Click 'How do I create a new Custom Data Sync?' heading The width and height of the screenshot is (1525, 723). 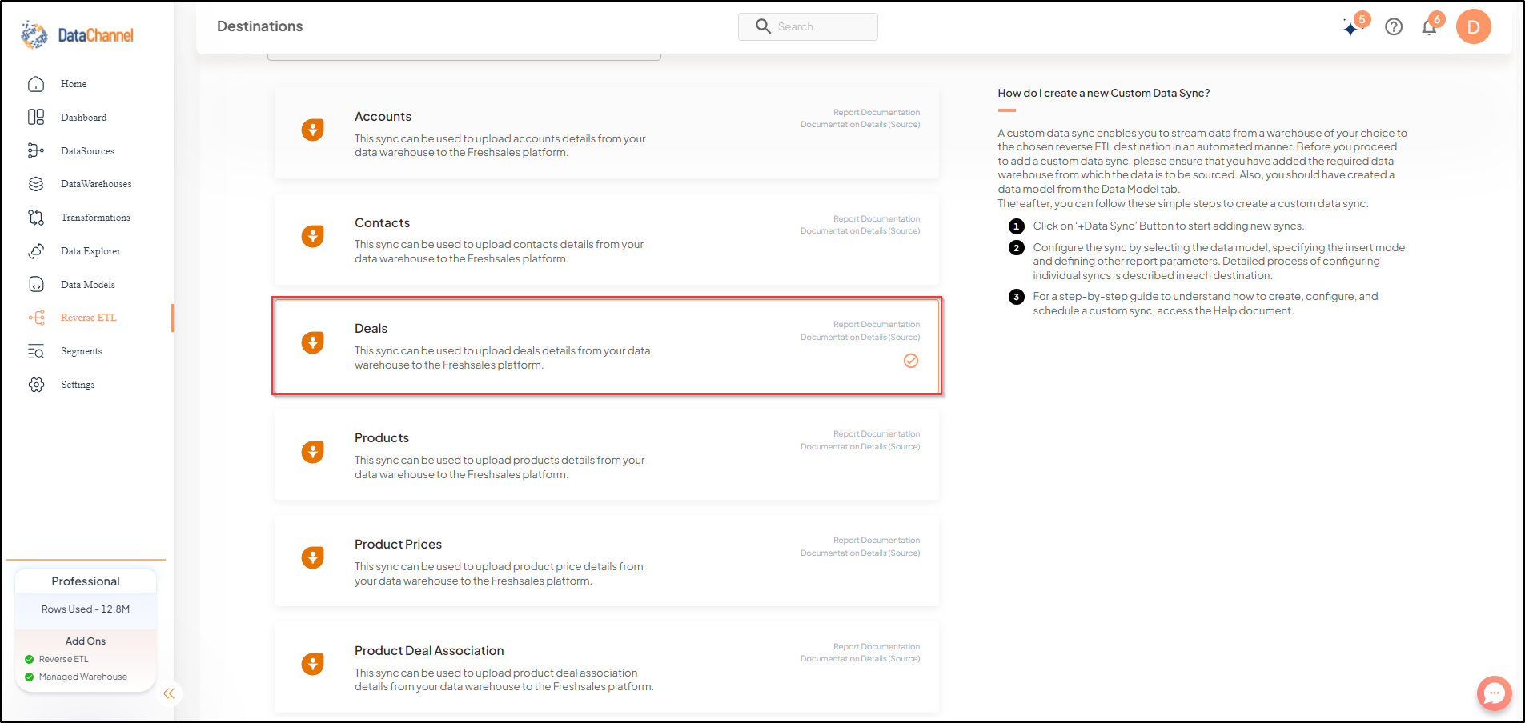[x=1104, y=94]
